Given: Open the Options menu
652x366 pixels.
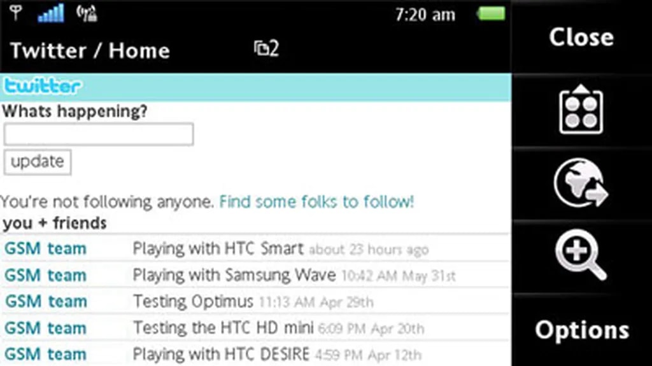Looking at the screenshot, I should 581,330.
